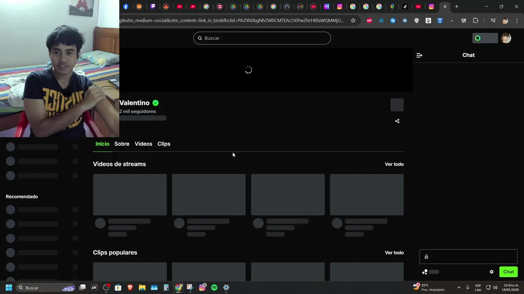Show hidden system tray icons

coord(458,287)
